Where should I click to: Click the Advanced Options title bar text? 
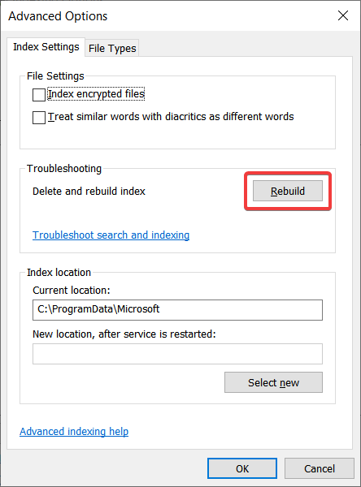tap(58, 16)
